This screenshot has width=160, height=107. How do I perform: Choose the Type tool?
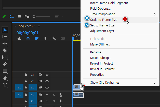(x=5, y=85)
